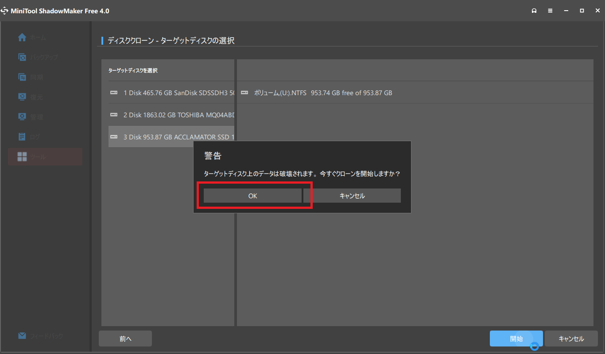The height and width of the screenshot is (354, 605).
Task: Select Disk 2 TOSHIBA 1863.02 GB
Action: coord(171,115)
